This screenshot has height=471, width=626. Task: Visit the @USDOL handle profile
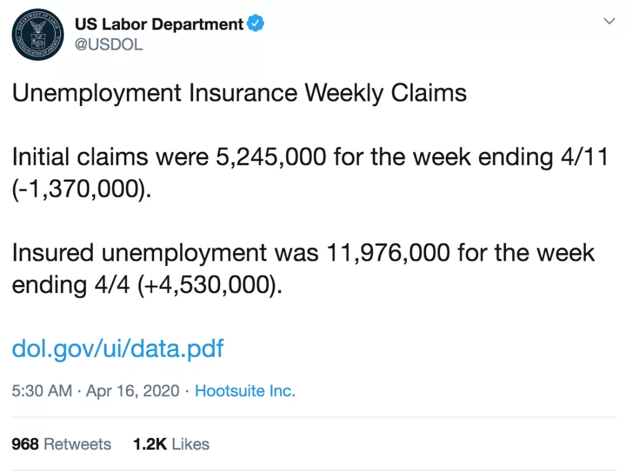tap(108, 44)
